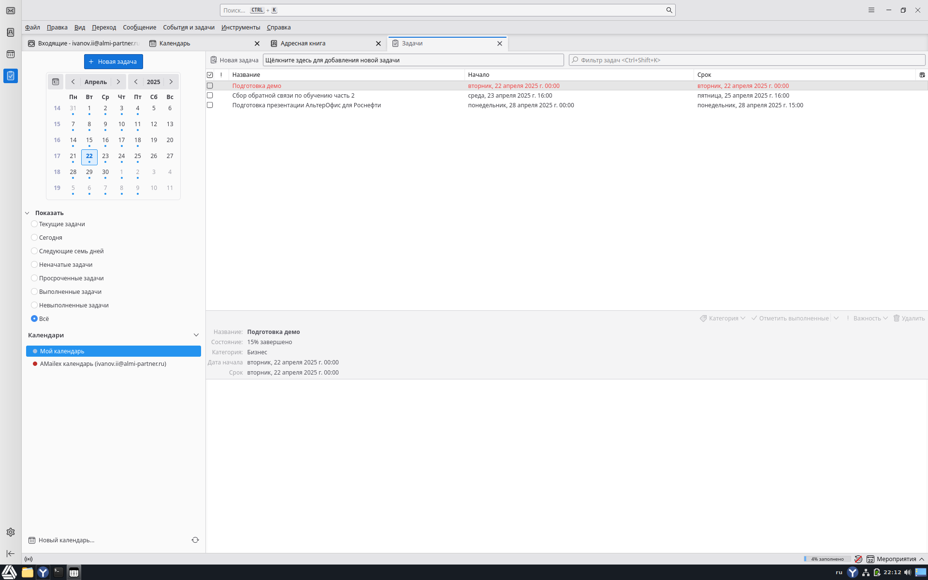Screen dimensions: 928x580
Task: Collapse the spaces toolbar arrow icon
Action: (11, 553)
